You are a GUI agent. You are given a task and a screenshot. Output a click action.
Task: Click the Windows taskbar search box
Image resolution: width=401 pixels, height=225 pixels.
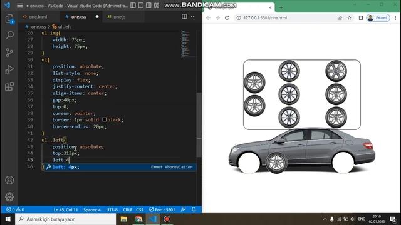pyautogui.click(x=65, y=219)
